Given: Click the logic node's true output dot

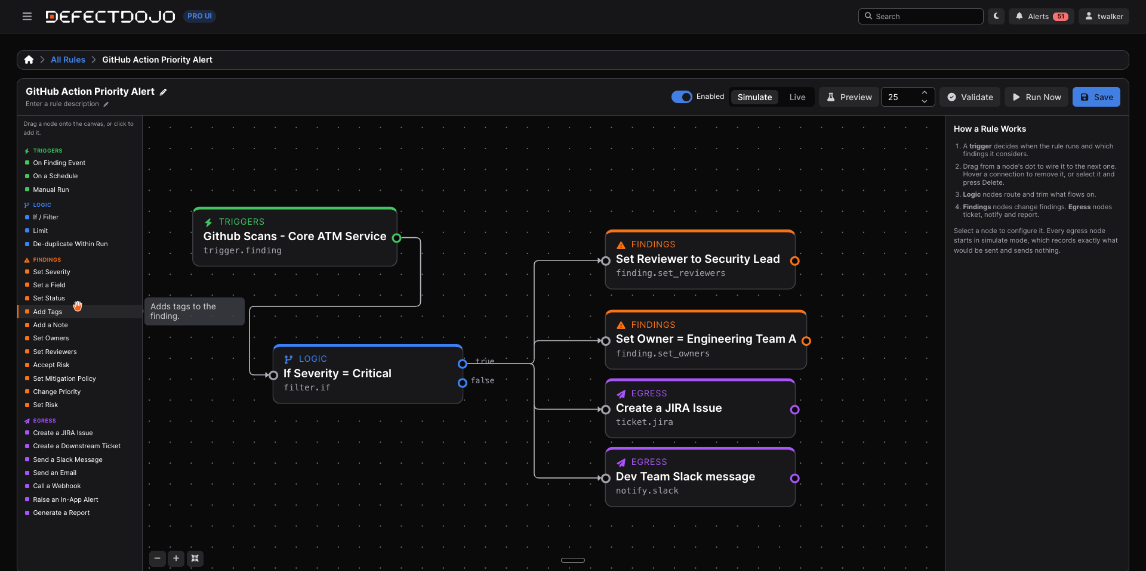Looking at the screenshot, I should [462, 364].
